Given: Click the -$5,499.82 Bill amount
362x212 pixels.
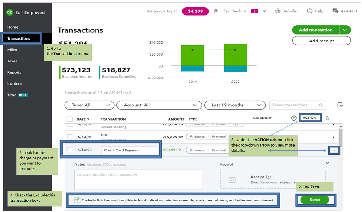Looking at the screenshot, I should click(173, 137).
